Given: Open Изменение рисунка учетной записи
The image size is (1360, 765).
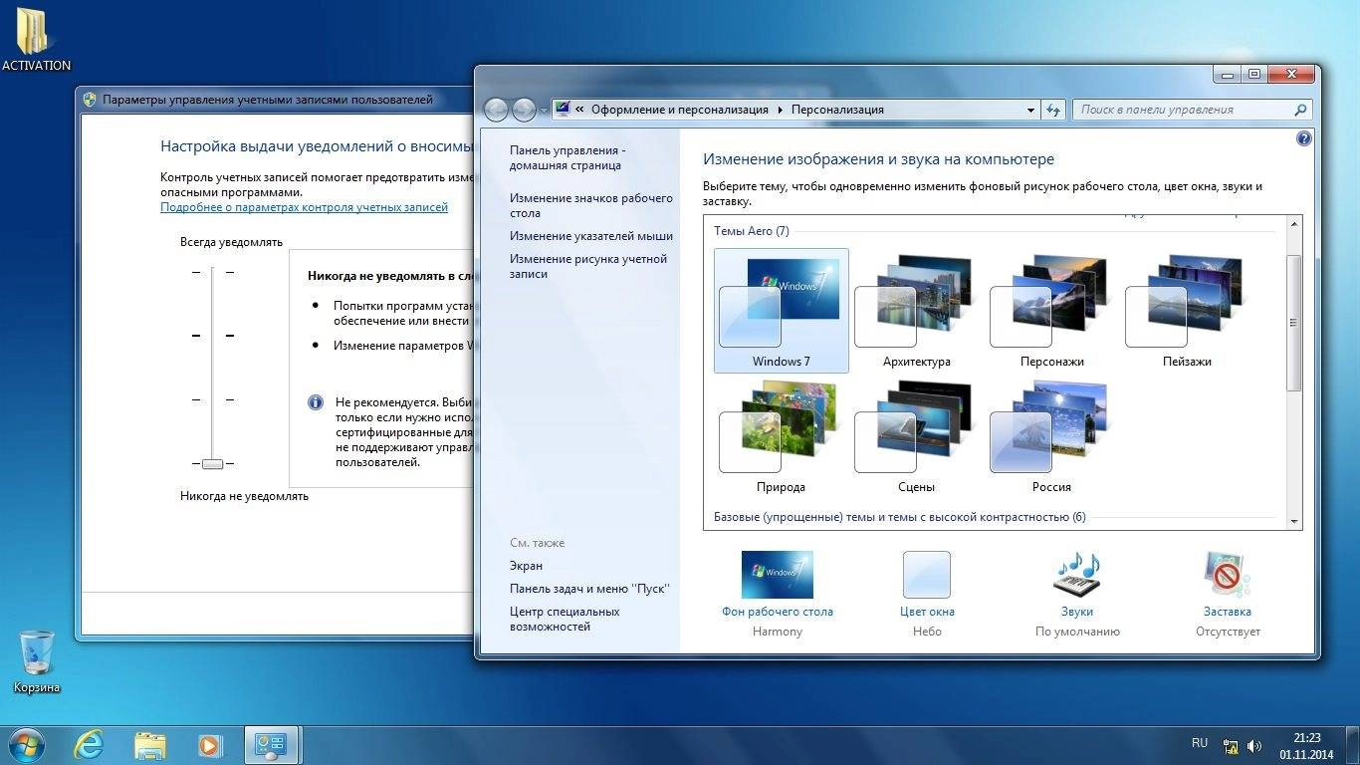Looking at the screenshot, I should coord(588,266).
